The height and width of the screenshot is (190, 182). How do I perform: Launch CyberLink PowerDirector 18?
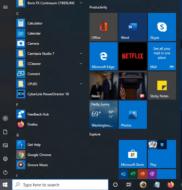(x=50, y=94)
